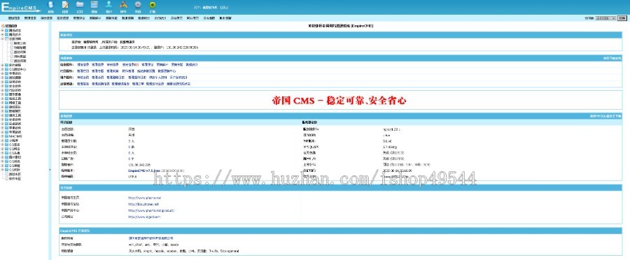Open the 插件 tools icon in top bar
Viewport: 630px width, 260px height.
point(123,5)
